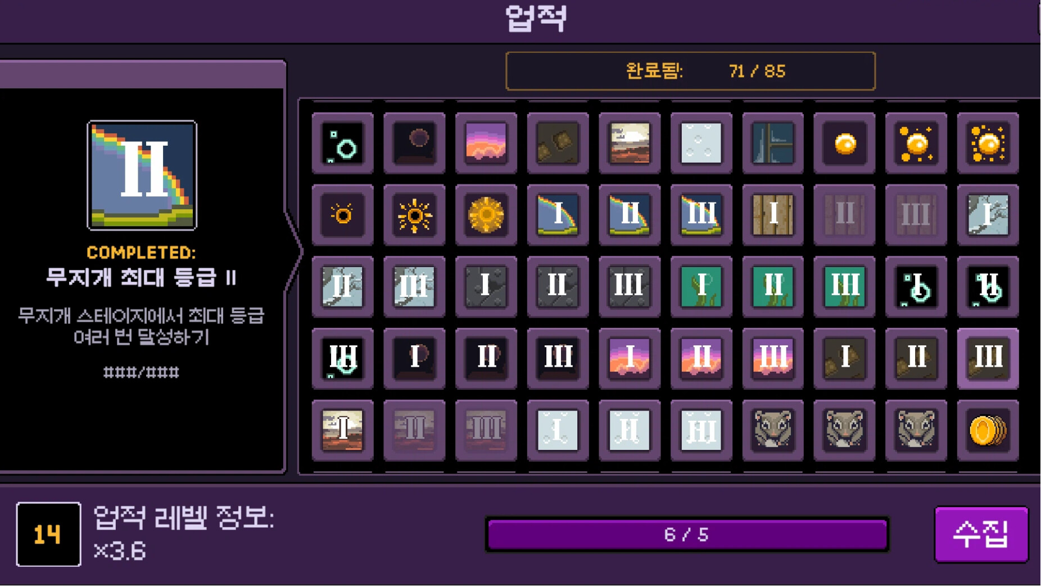Image resolution: width=1041 pixels, height=586 pixels.
Task: Open the first hamster face achievement
Action: pos(773,431)
